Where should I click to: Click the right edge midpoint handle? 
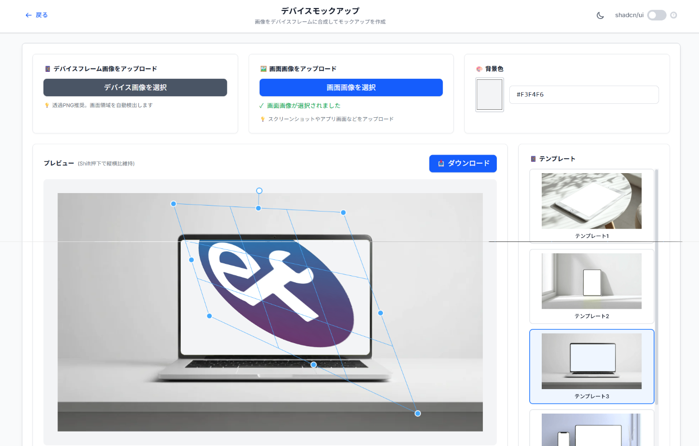380,313
